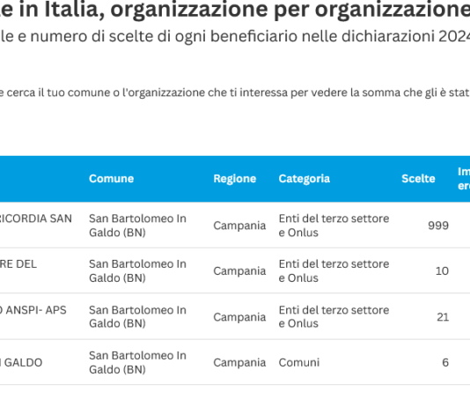Sort table by Scelte column header

(418, 179)
